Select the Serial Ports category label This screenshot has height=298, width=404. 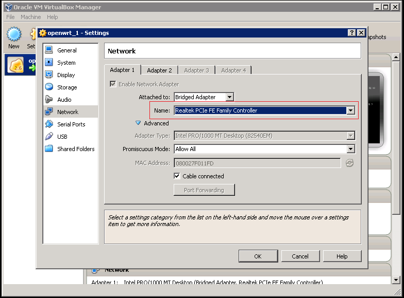pos(71,124)
